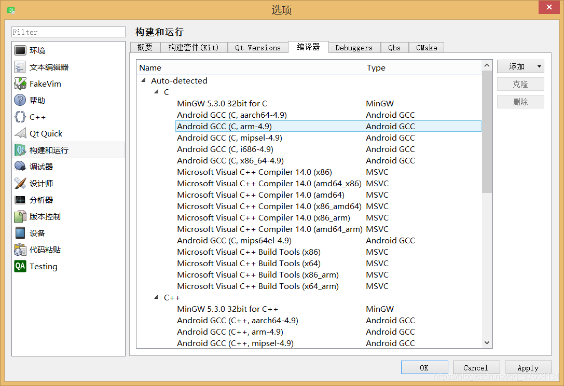This screenshot has height=386, width=564.
Task: Open the Testing QA category icon
Action: (x=20, y=266)
